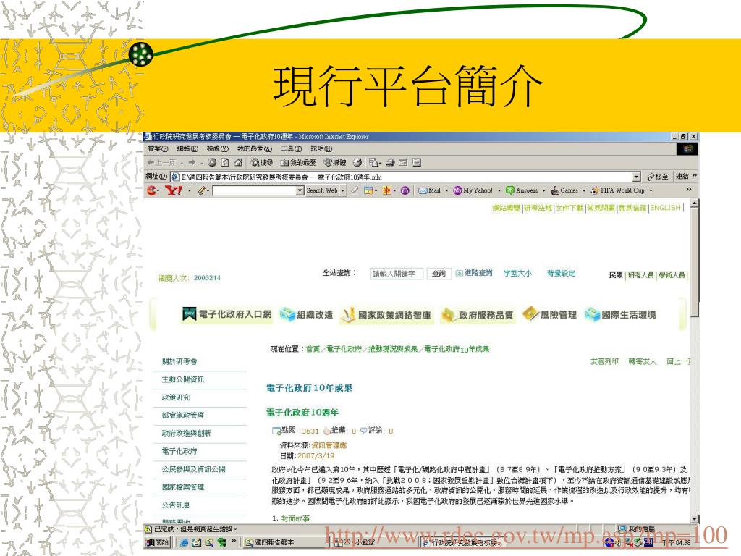The image size is (741, 556).
Task: Click the 友善列印 print-friendly link
Action: coord(604,362)
